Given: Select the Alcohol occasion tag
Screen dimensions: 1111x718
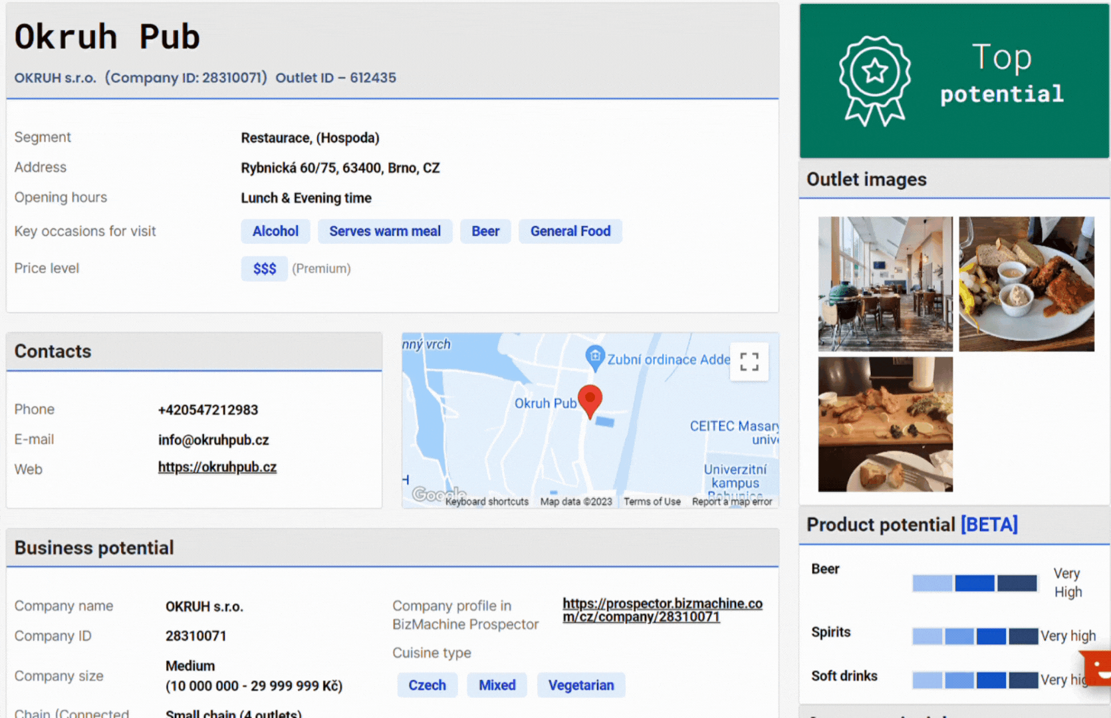Looking at the screenshot, I should [x=275, y=231].
